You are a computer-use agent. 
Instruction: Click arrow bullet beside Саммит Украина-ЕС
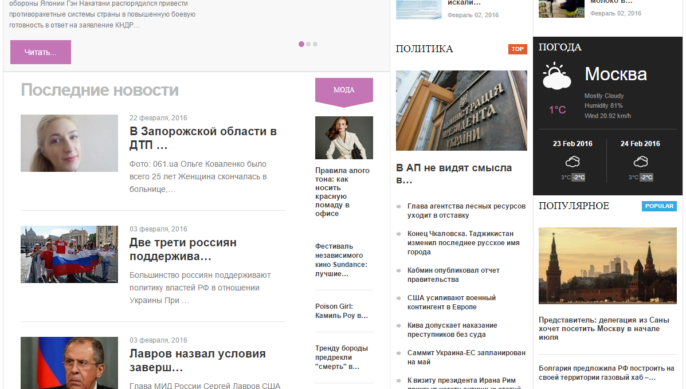pyautogui.click(x=398, y=353)
